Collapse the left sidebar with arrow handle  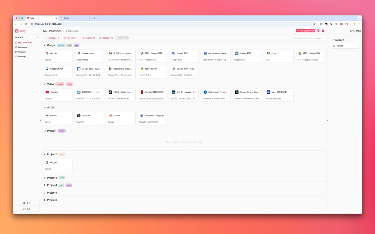[x=41, y=121]
